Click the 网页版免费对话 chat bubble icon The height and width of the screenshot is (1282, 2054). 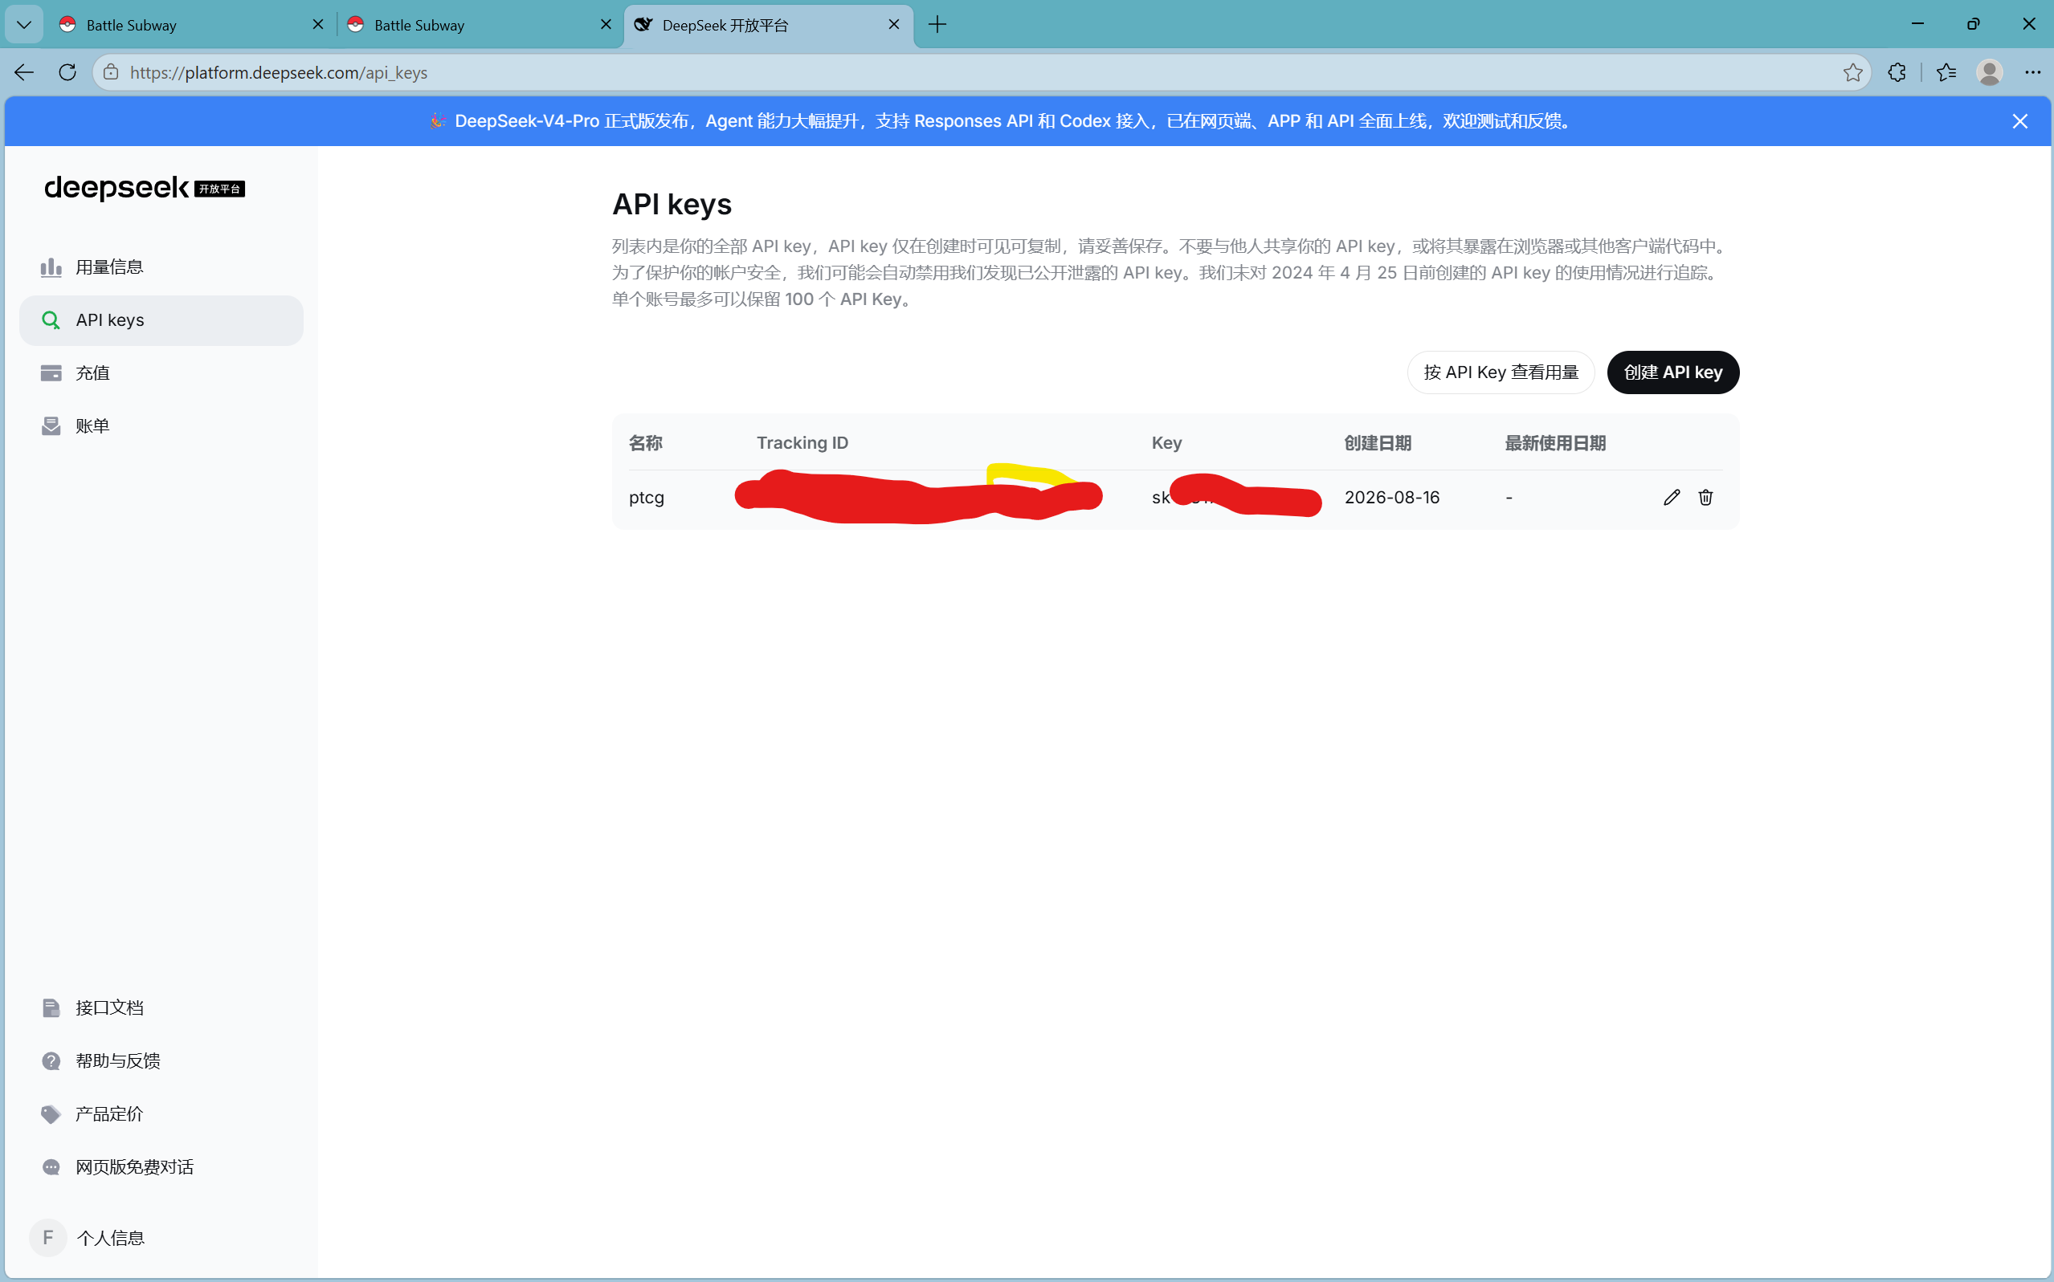point(51,1167)
